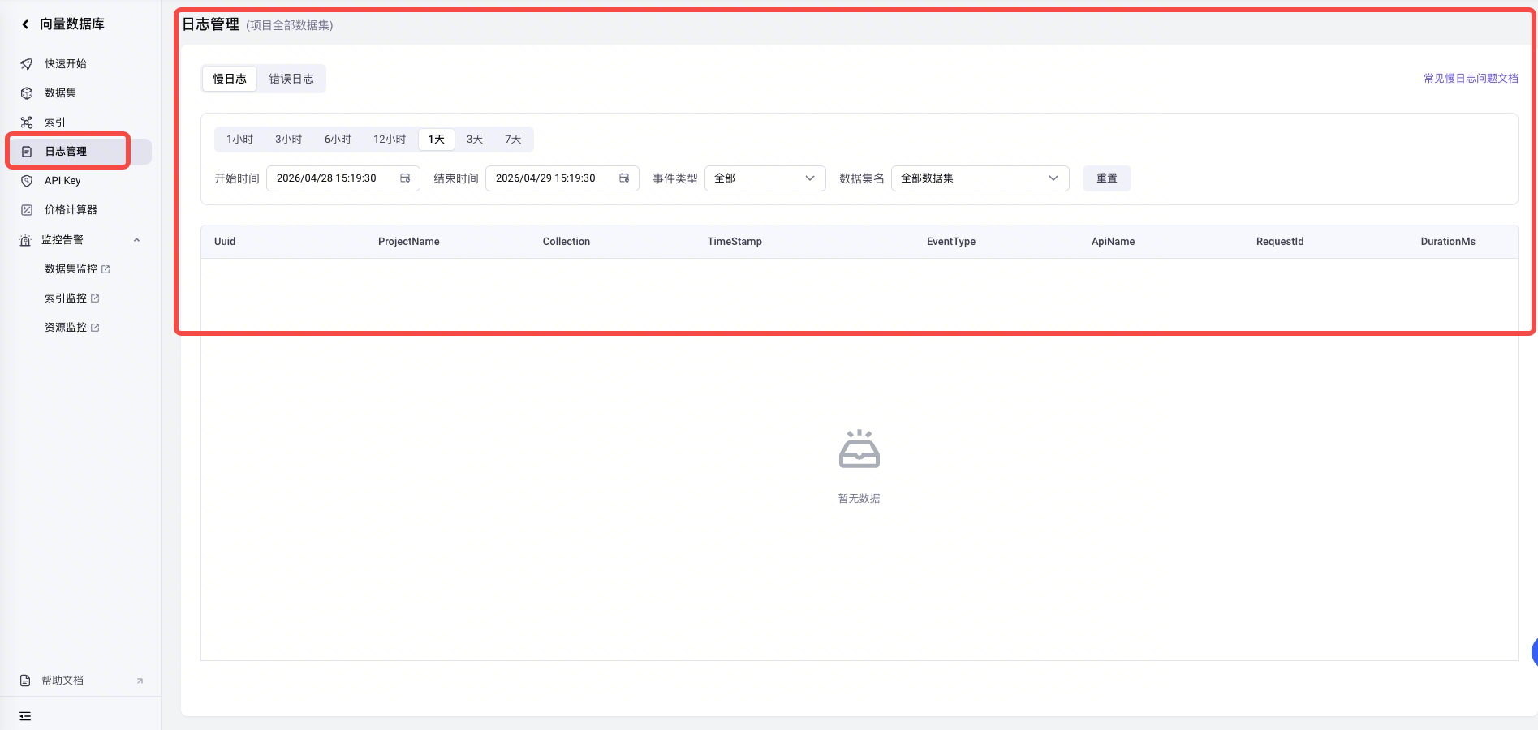Select the 12小时 time range

(390, 140)
